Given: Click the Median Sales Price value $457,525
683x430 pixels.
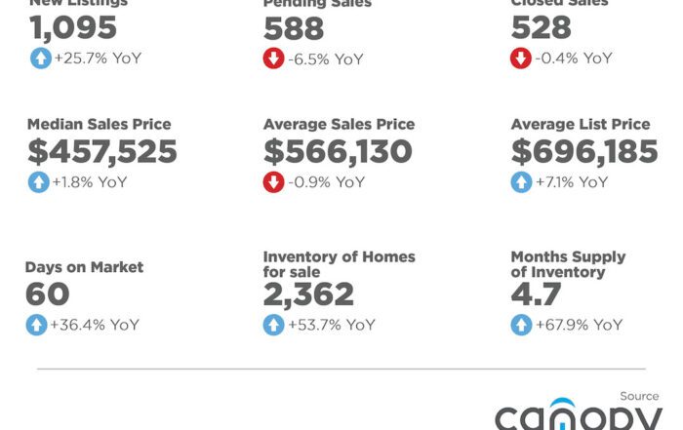Looking at the screenshot, I should click(x=102, y=152).
